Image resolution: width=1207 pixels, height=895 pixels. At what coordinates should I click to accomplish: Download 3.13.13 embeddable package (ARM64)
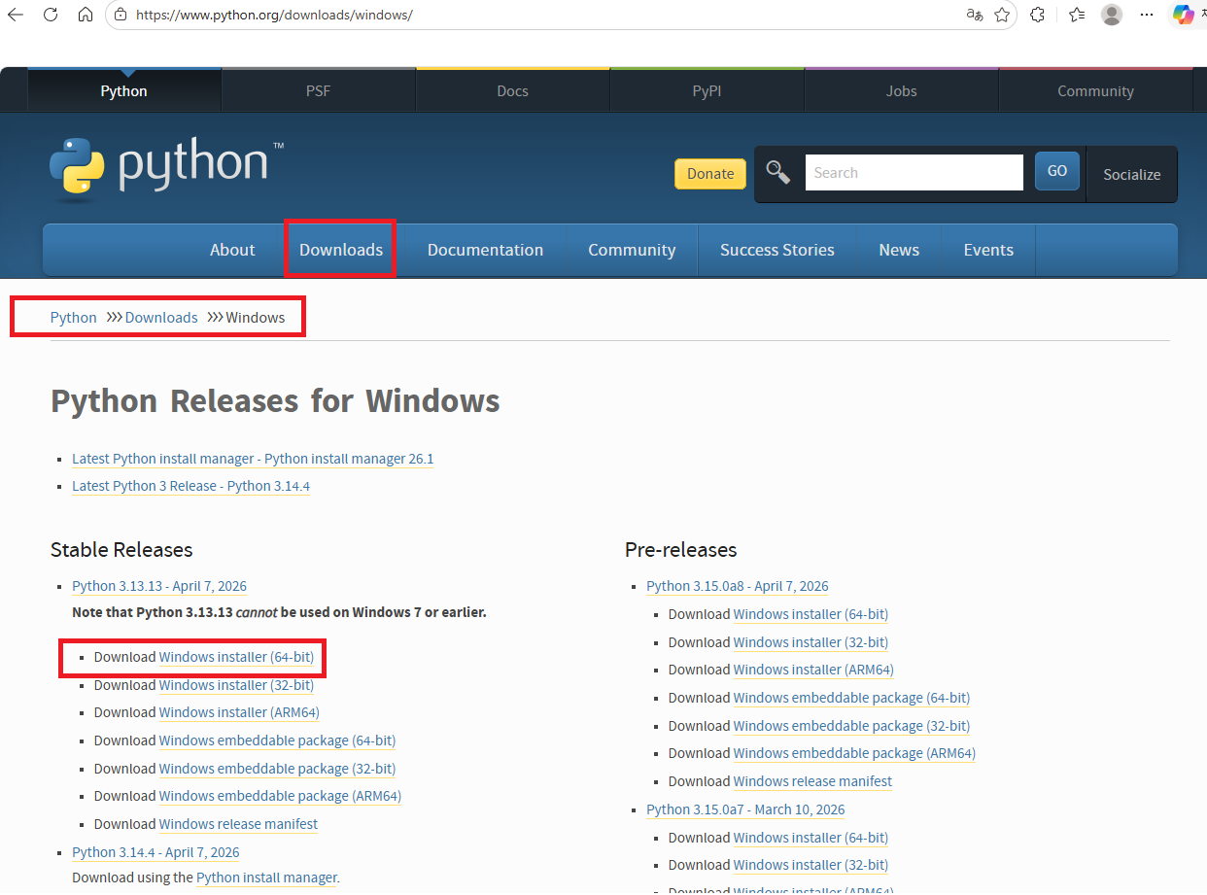point(280,796)
